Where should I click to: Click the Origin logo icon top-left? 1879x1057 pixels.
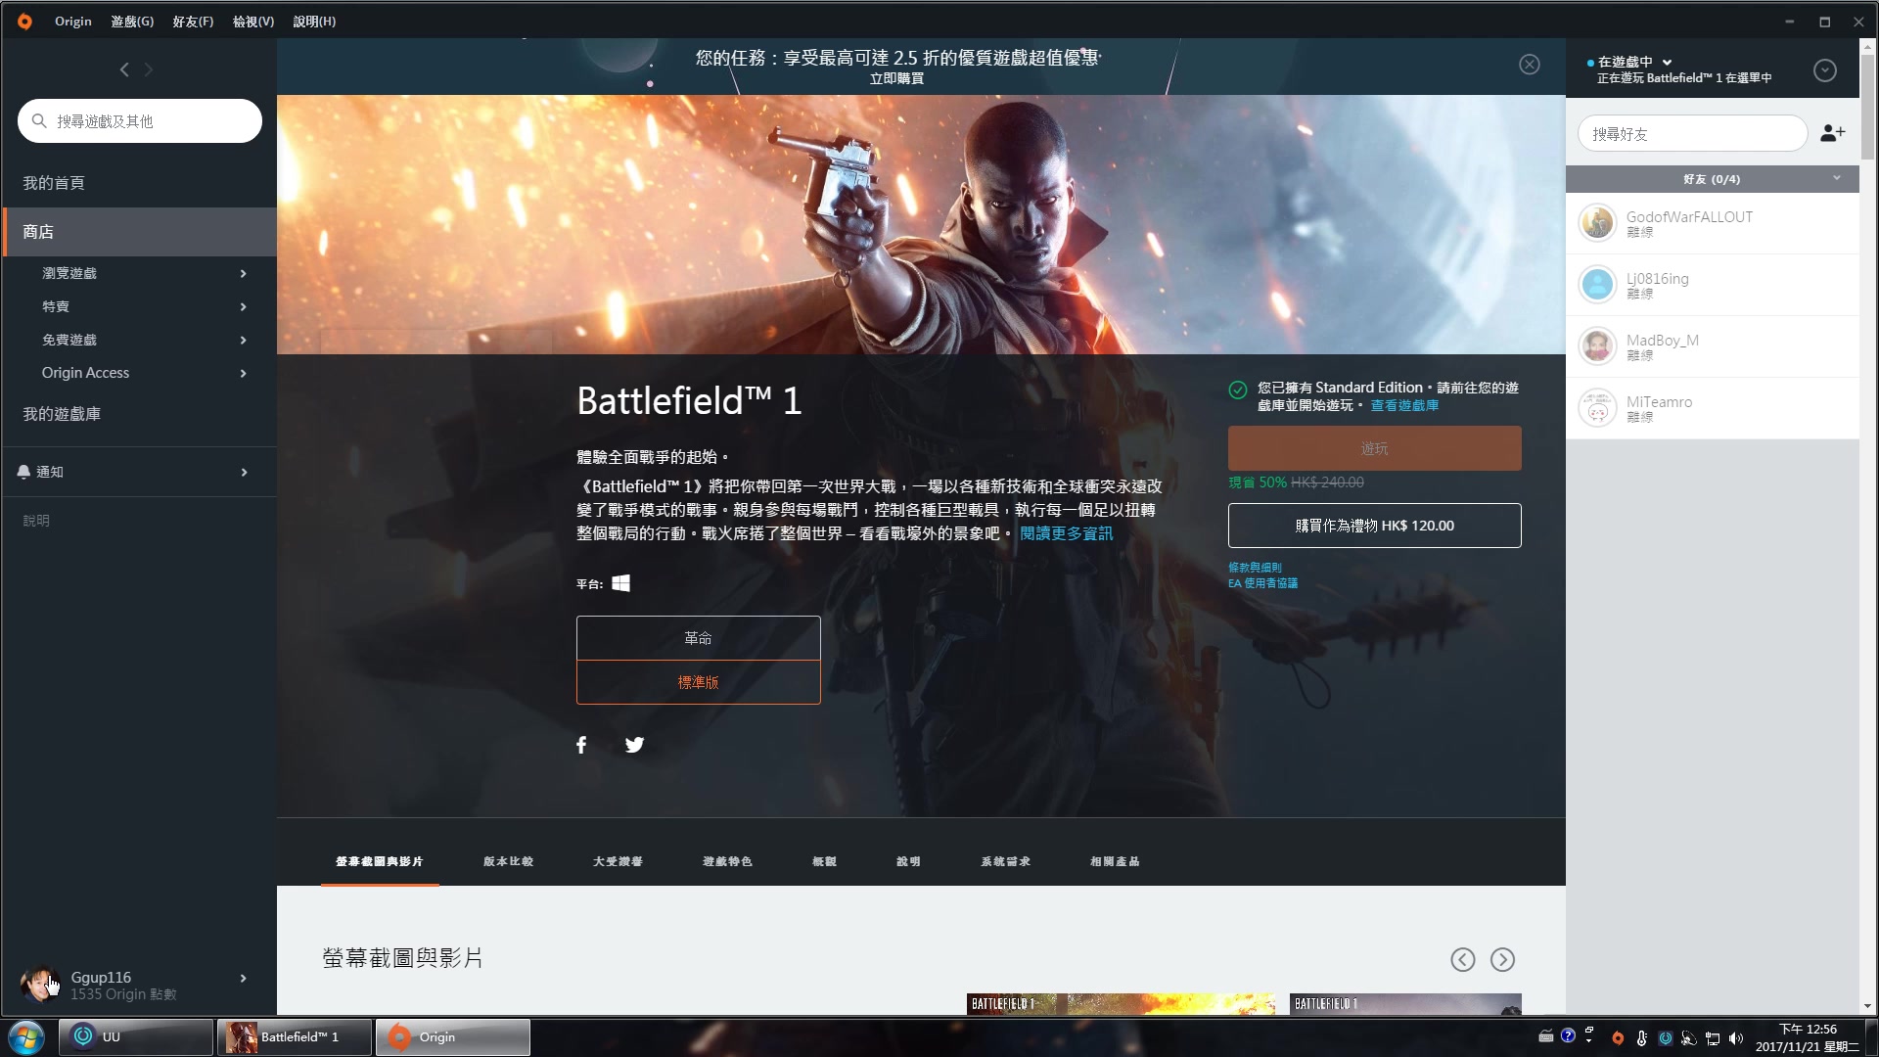(23, 21)
